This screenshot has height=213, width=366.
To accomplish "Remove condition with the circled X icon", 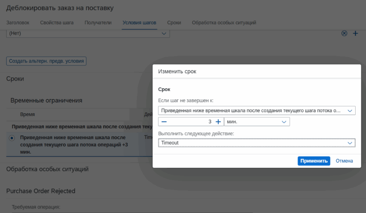I will [344, 33].
